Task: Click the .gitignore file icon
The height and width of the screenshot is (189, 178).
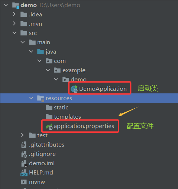Action: [24, 154]
